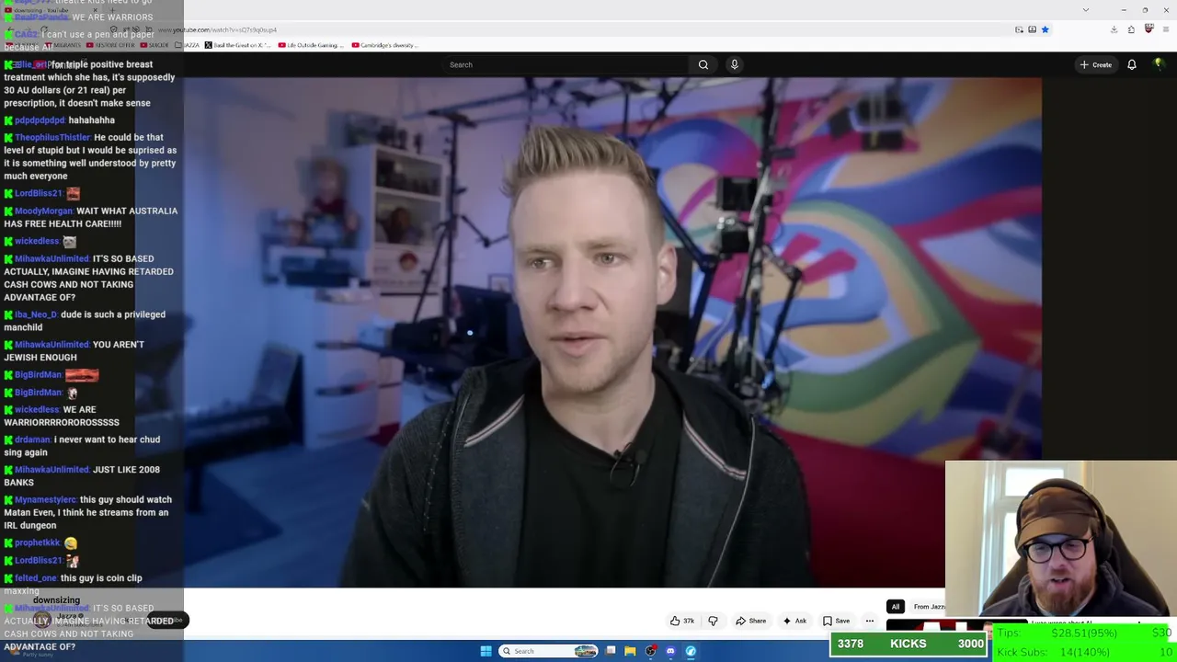Focus the YouTube search box

pyautogui.click(x=566, y=64)
